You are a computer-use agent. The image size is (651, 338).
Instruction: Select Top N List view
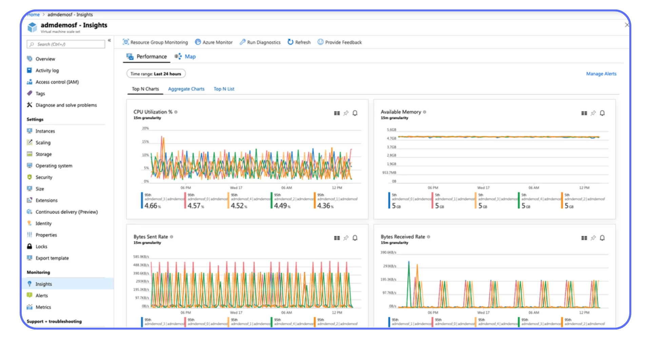pyautogui.click(x=224, y=89)
